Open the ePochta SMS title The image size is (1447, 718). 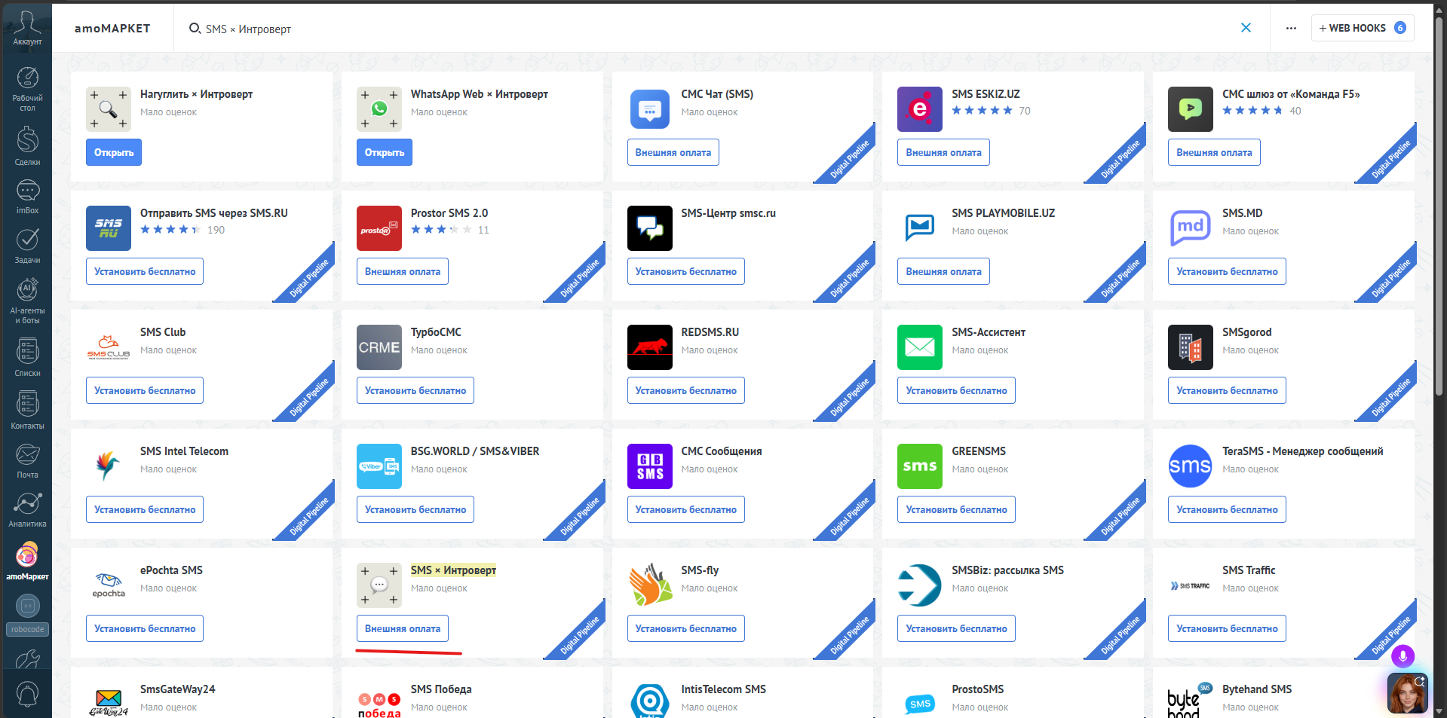(171, 570)
